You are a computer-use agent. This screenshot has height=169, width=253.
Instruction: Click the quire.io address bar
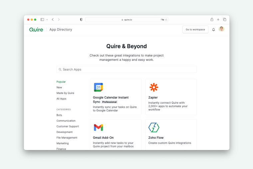pyautogui.click(x=126, y=20)
